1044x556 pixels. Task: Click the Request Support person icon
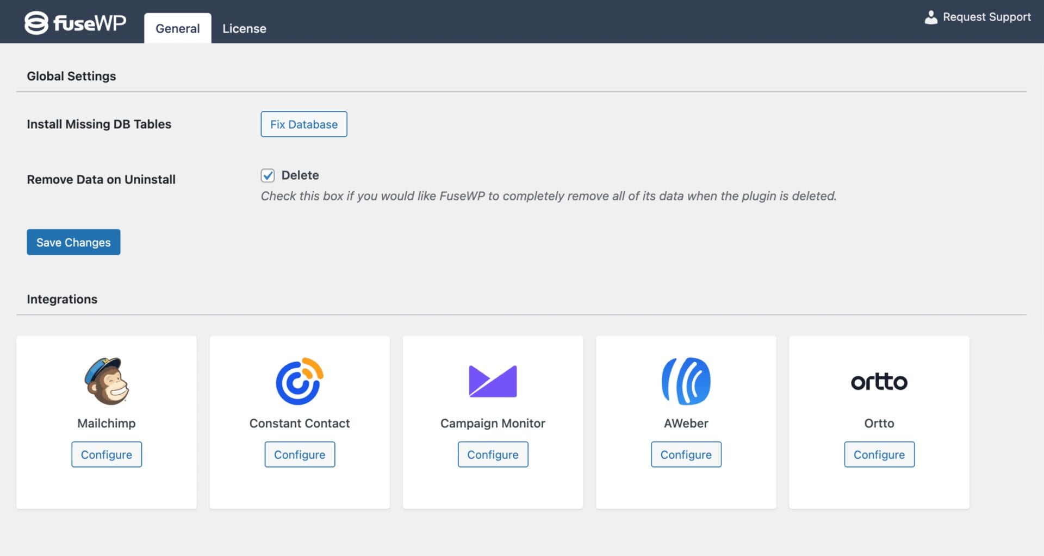[931, 17]
